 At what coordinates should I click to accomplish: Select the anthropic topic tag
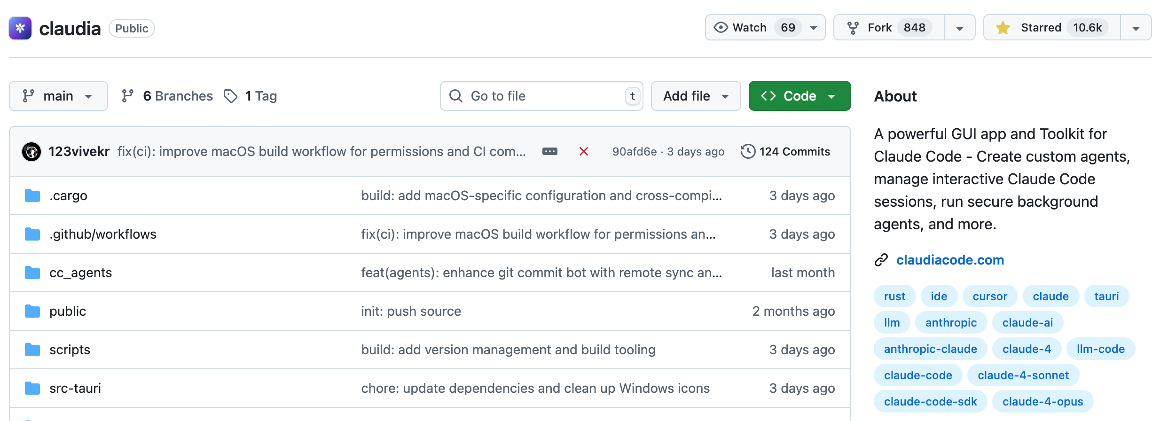[951, 322]
